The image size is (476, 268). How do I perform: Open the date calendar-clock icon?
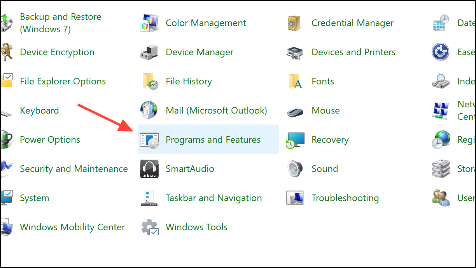pos(441,23)
